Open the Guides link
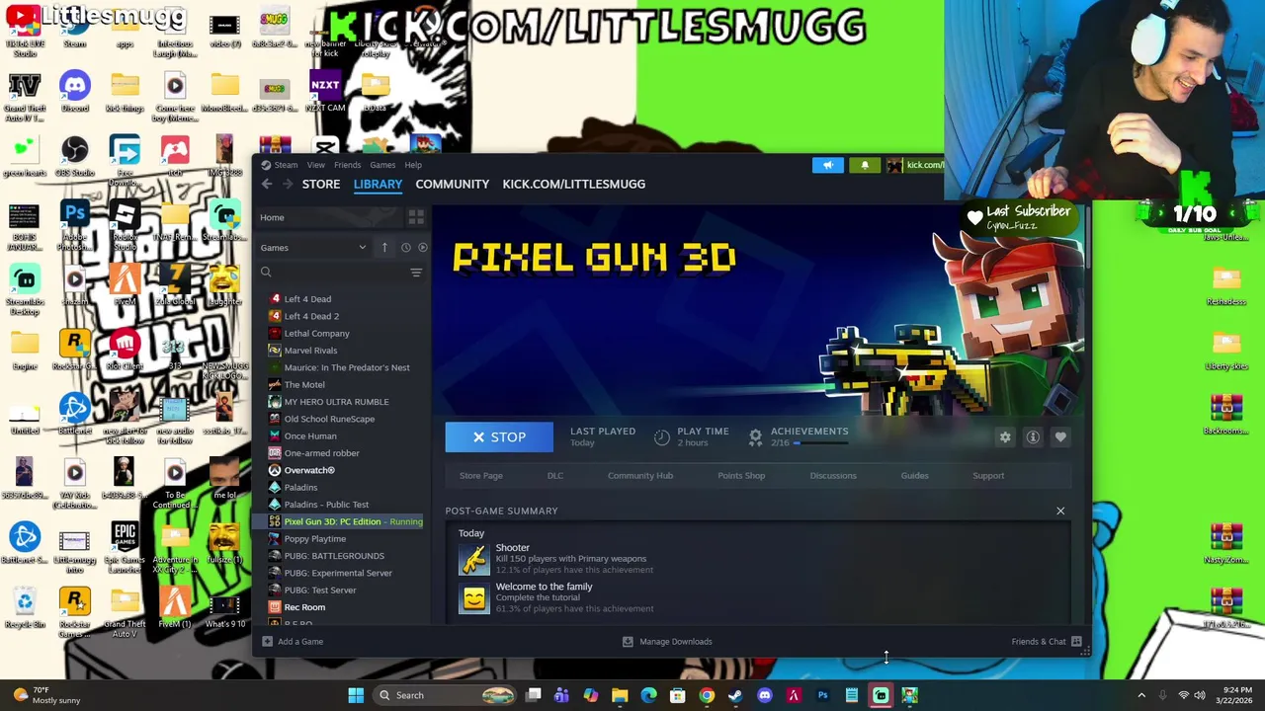The width and height of the screenshot is (1265, 711). [914, 476]
